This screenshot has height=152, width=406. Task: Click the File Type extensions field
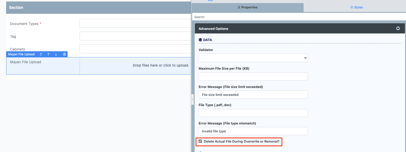click(253, 113)
